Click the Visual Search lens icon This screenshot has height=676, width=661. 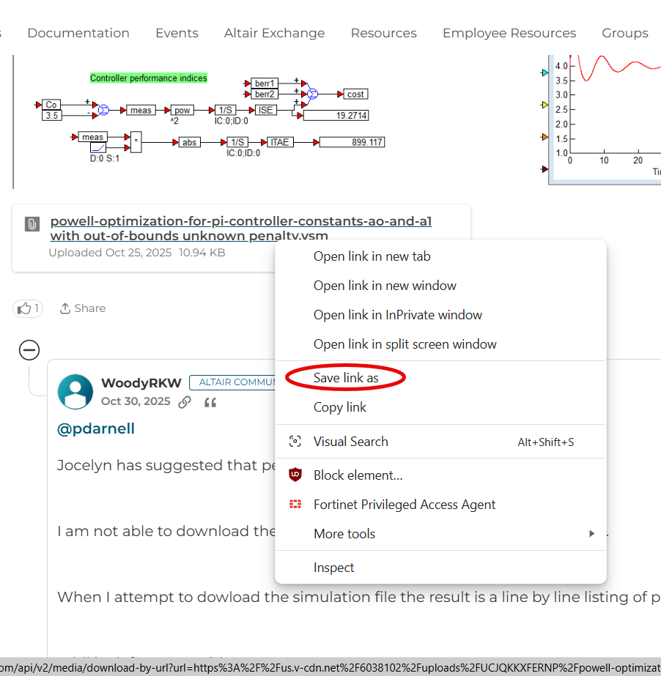(295, 442)
